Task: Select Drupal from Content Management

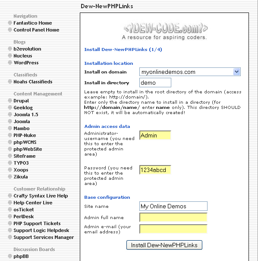Action: [21, 101]
